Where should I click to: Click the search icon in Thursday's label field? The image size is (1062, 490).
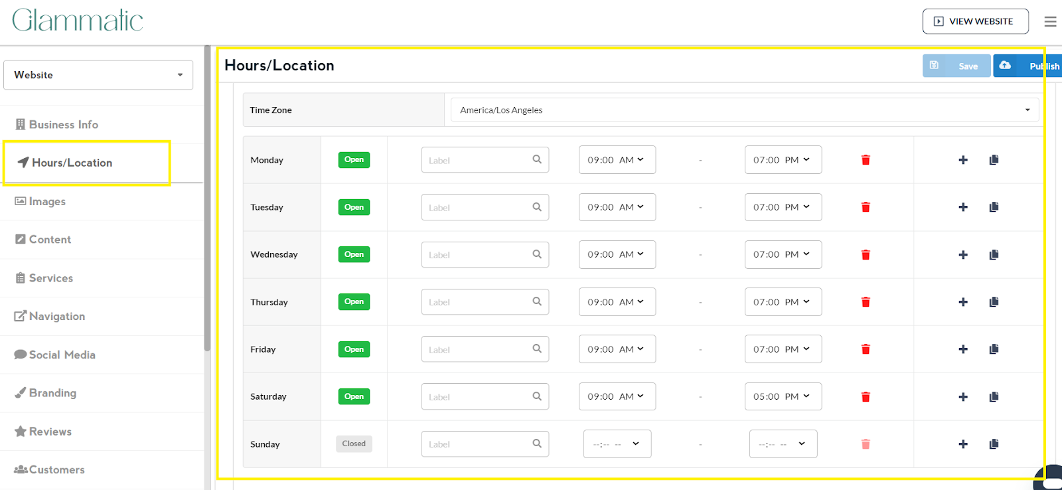[x=537, y=301]
